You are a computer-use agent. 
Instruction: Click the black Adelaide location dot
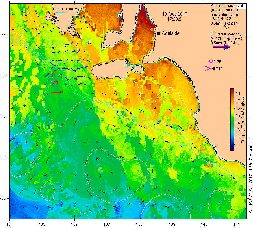(159, 33)
